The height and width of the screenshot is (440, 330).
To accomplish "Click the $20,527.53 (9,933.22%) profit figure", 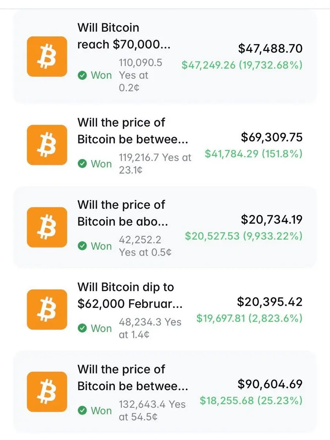I will coord(243,236).
